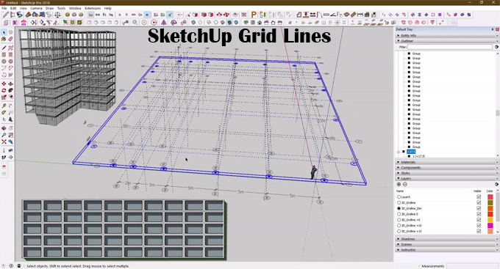
Task: Toggle visibility checkbox for Layer0
Action: point(479,197)
